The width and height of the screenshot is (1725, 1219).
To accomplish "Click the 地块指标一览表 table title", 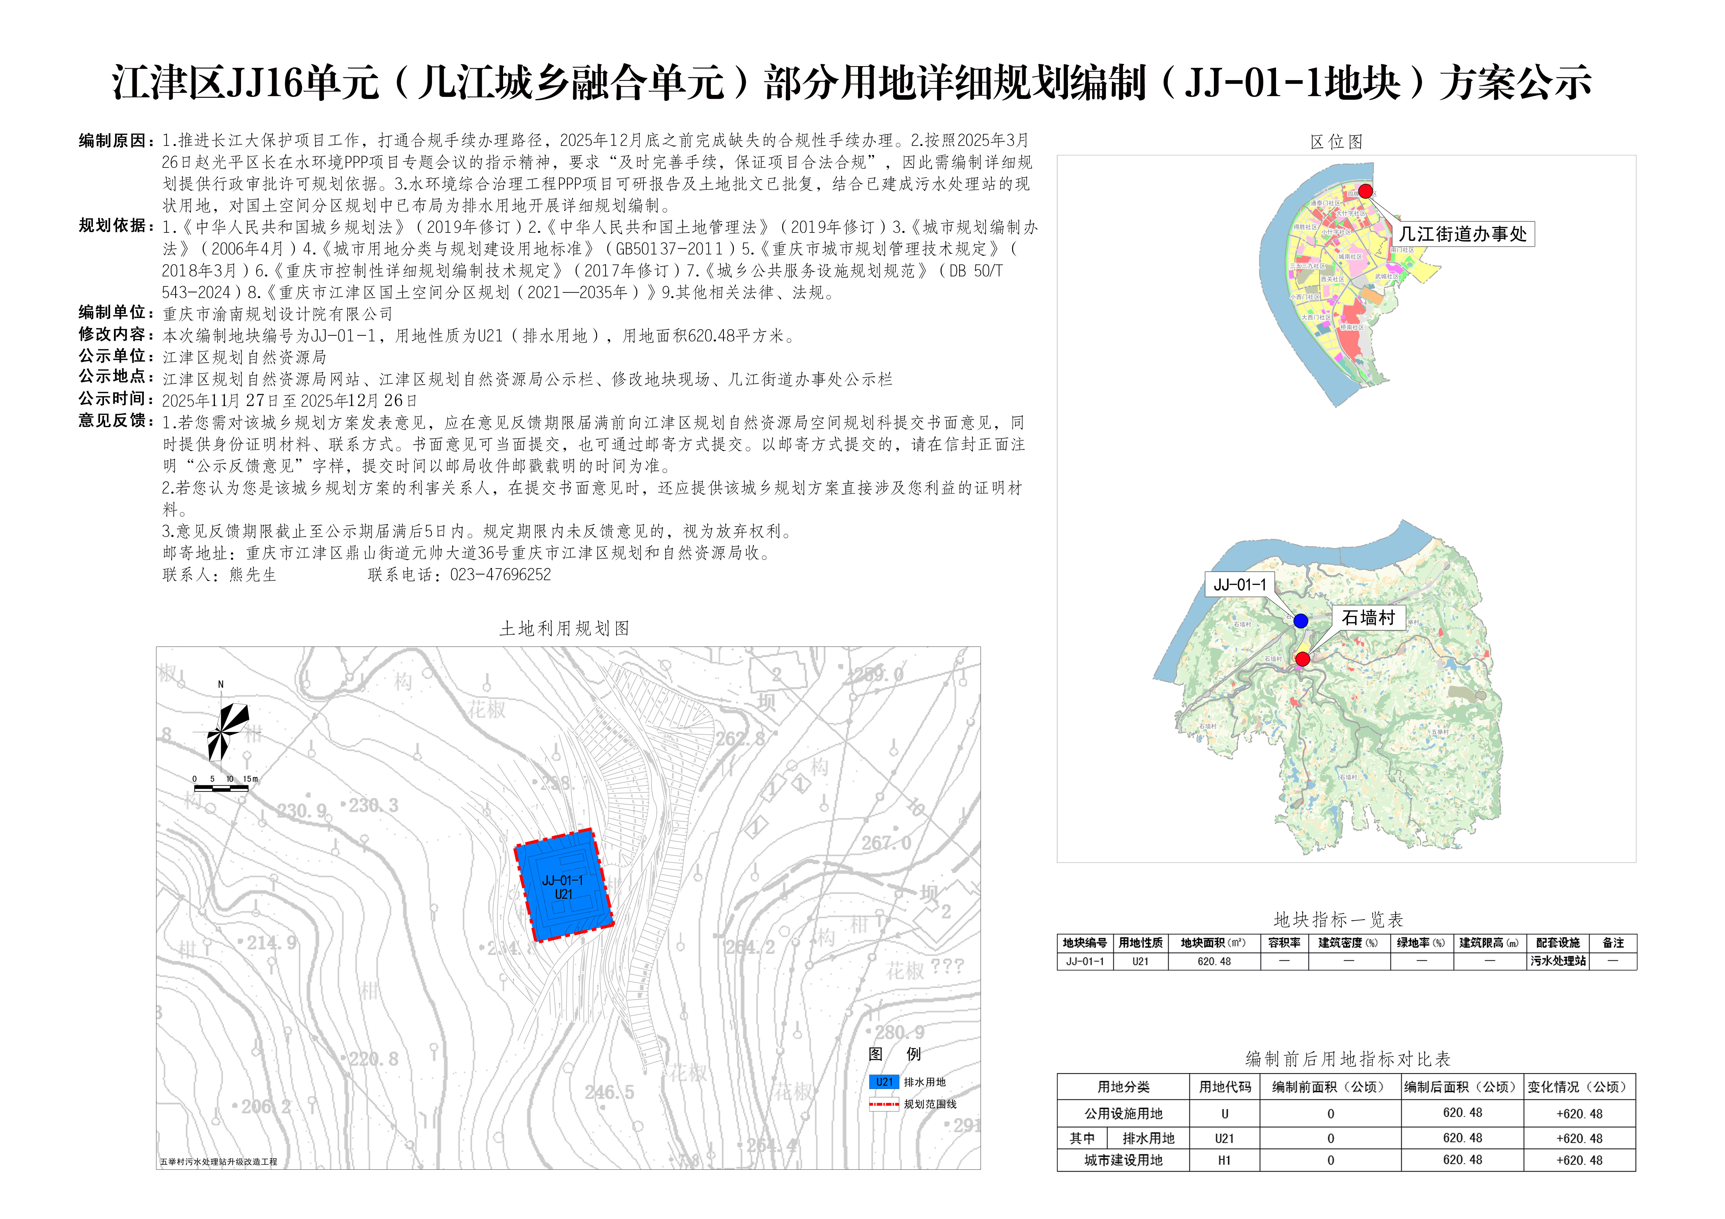I will 1338,920.
